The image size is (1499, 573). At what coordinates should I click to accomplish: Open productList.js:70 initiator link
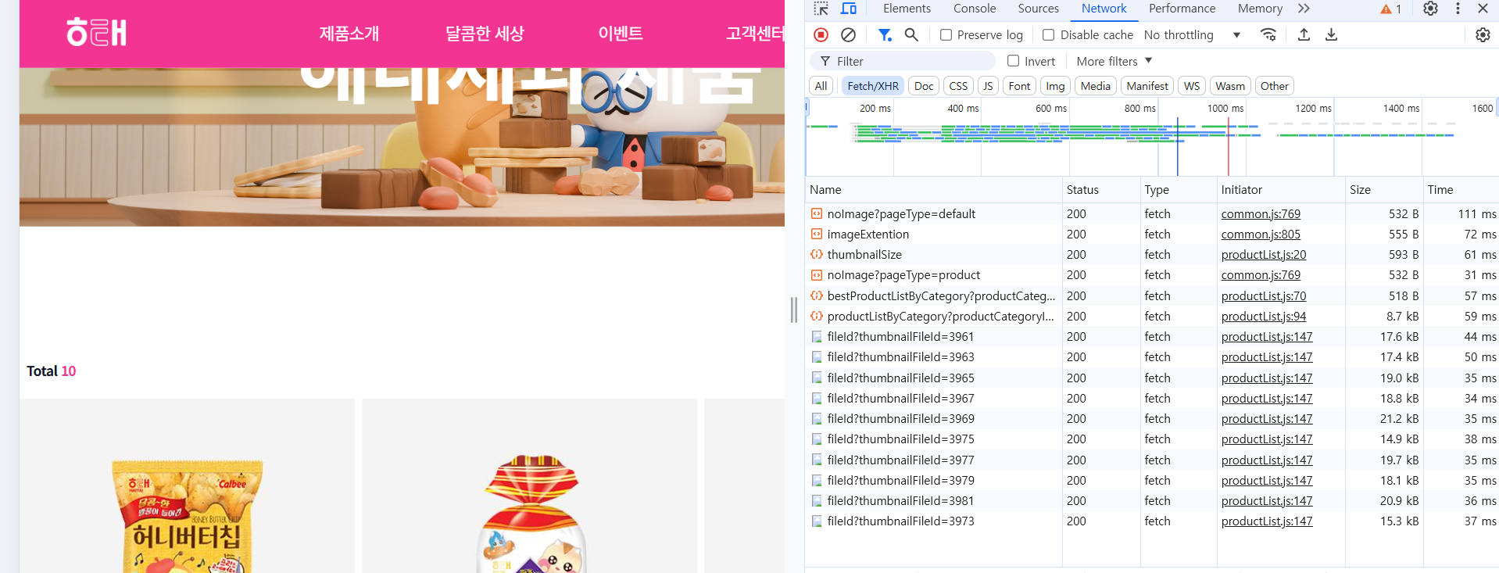(1264, 296)
